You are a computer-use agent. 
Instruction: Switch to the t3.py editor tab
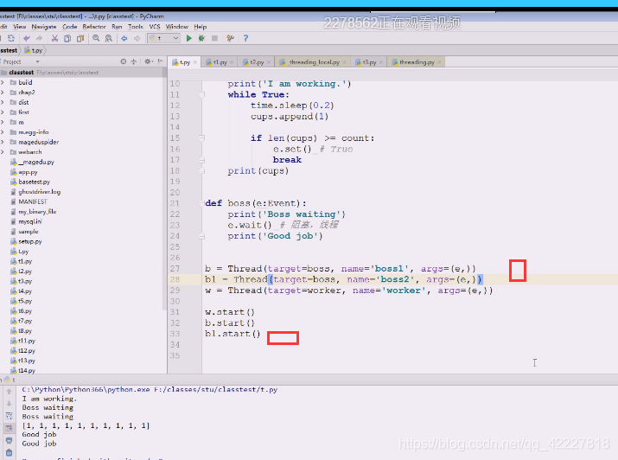tap(369, 62)
